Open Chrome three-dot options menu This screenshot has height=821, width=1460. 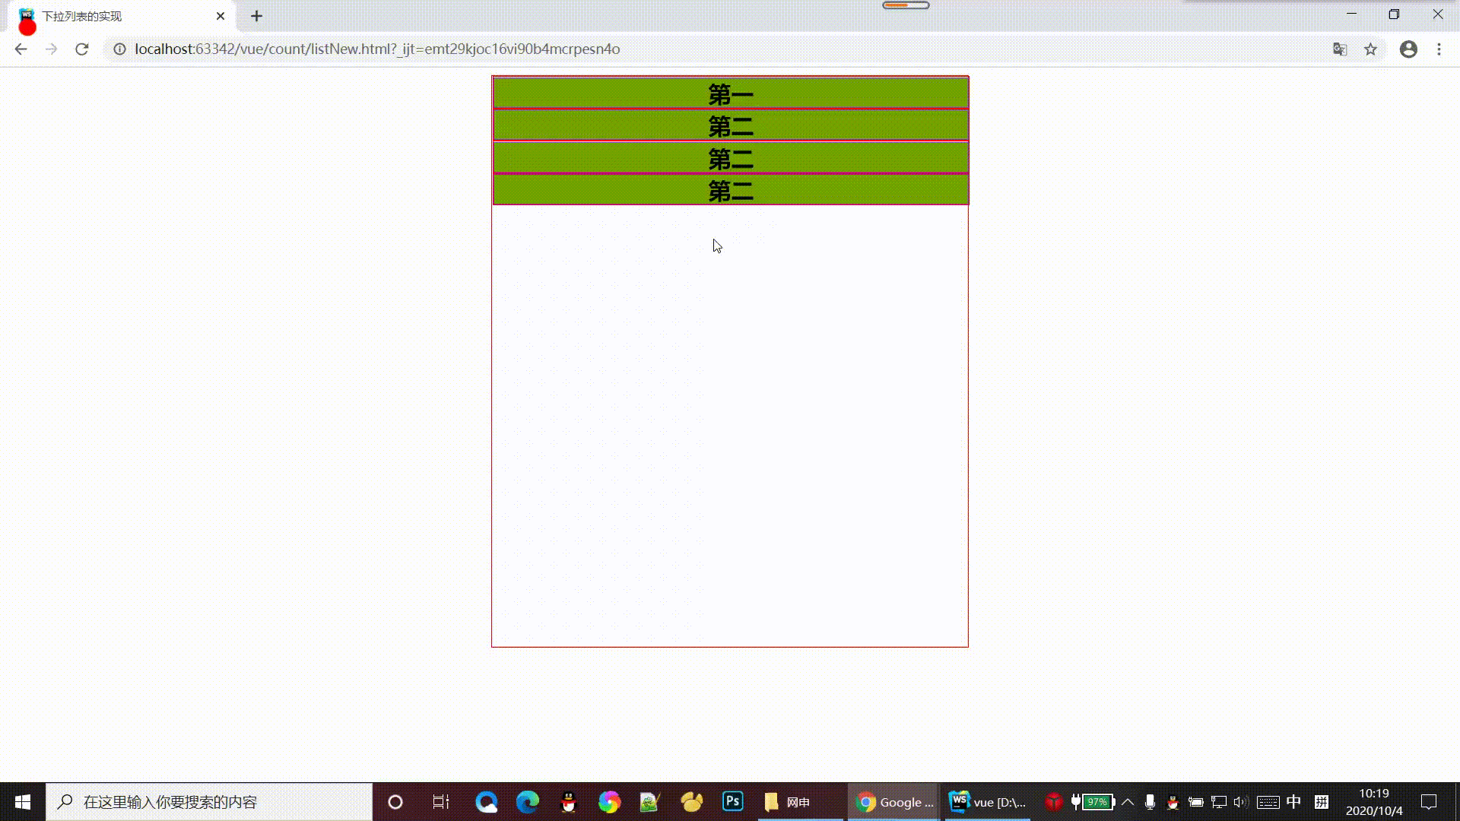pyautogui.click(x=1439, y=49)
